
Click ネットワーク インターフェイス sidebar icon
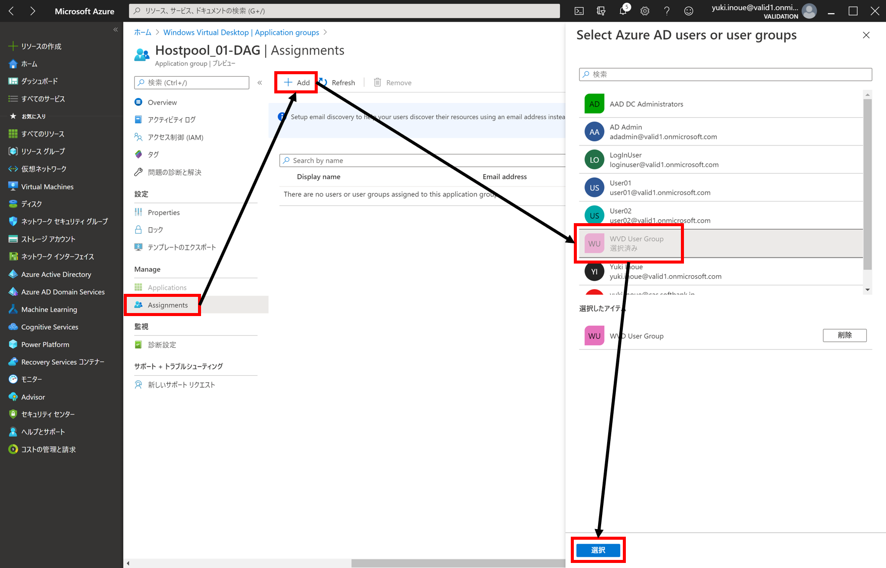pos(13,256)
